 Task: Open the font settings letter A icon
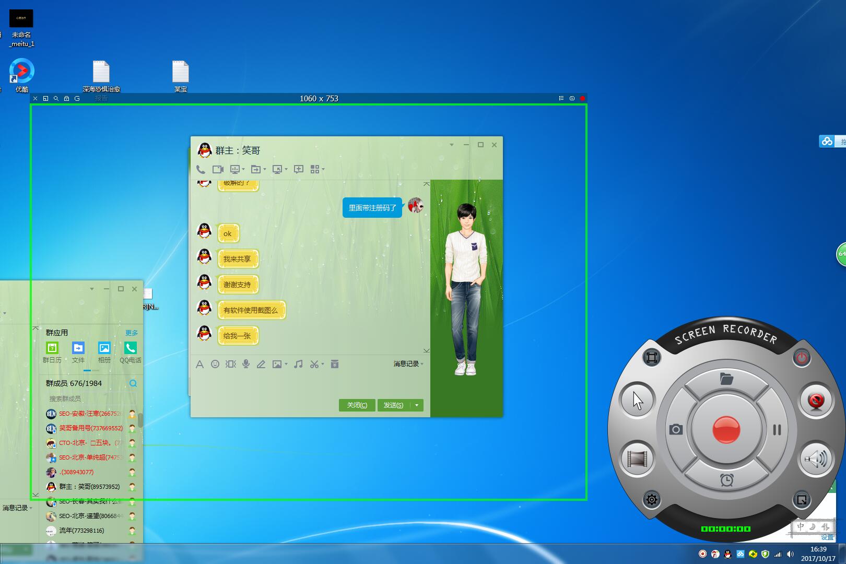pyautogui.click(x=199, y=364)
